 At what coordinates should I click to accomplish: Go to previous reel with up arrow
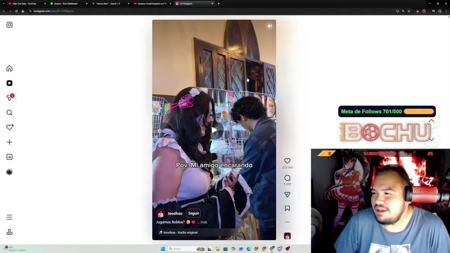click(x=431, y=121)
